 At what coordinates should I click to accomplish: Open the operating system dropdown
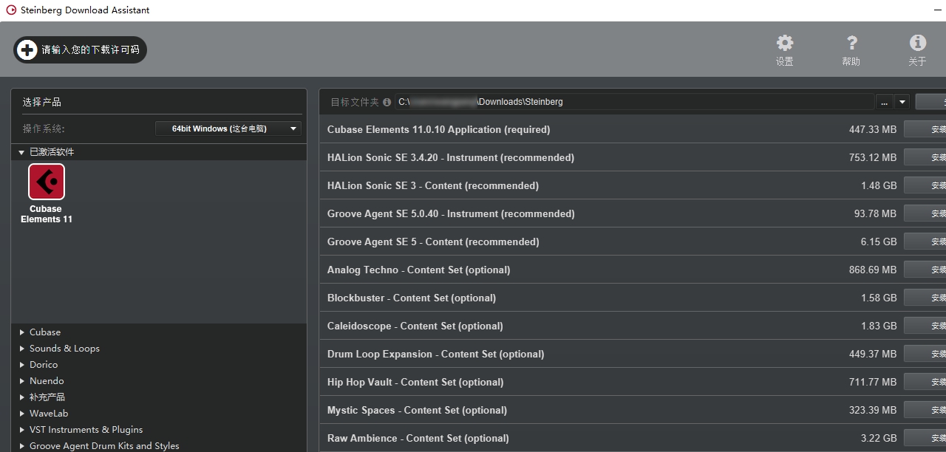click(228, 129)
